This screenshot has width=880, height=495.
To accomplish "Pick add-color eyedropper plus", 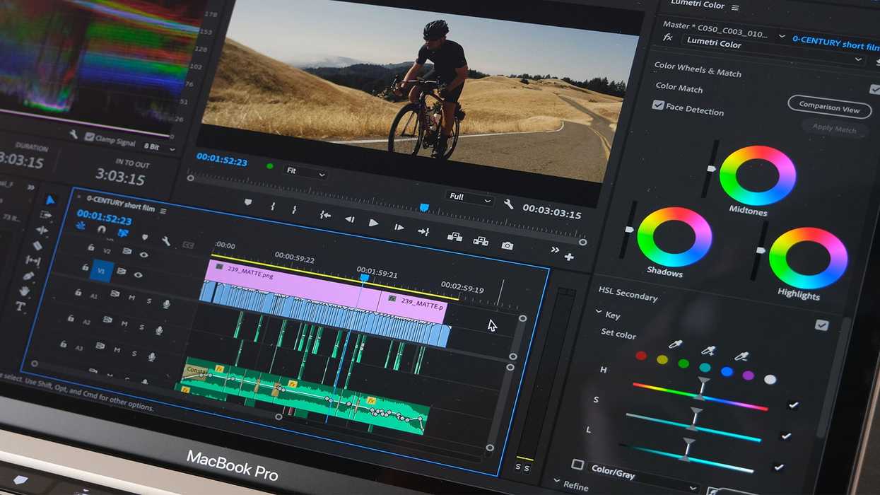I will tap(708, 351).
